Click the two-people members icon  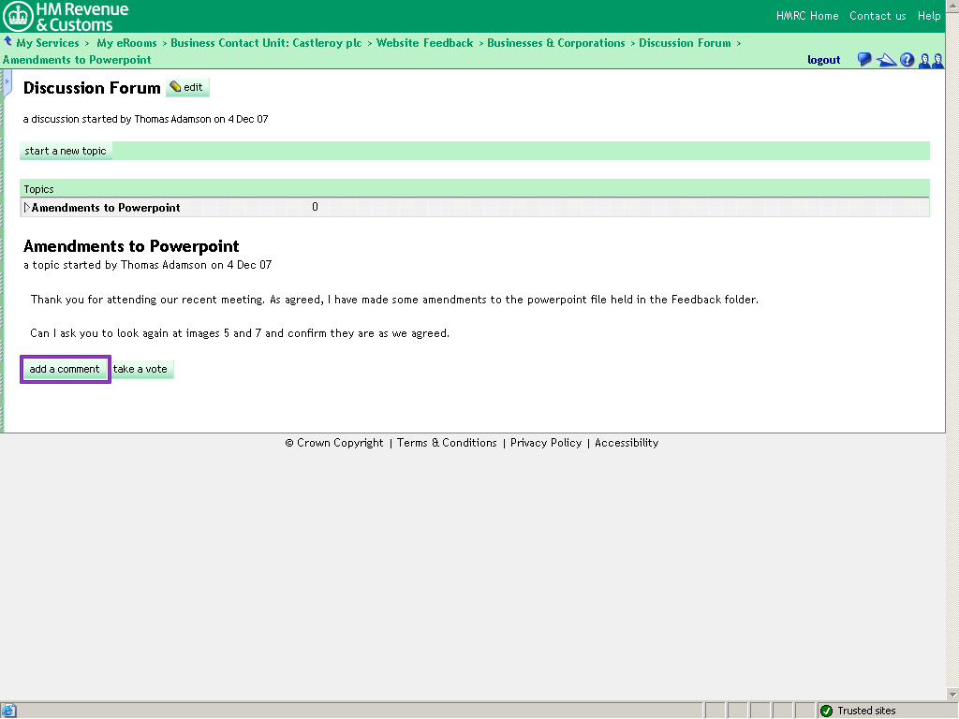931,60
